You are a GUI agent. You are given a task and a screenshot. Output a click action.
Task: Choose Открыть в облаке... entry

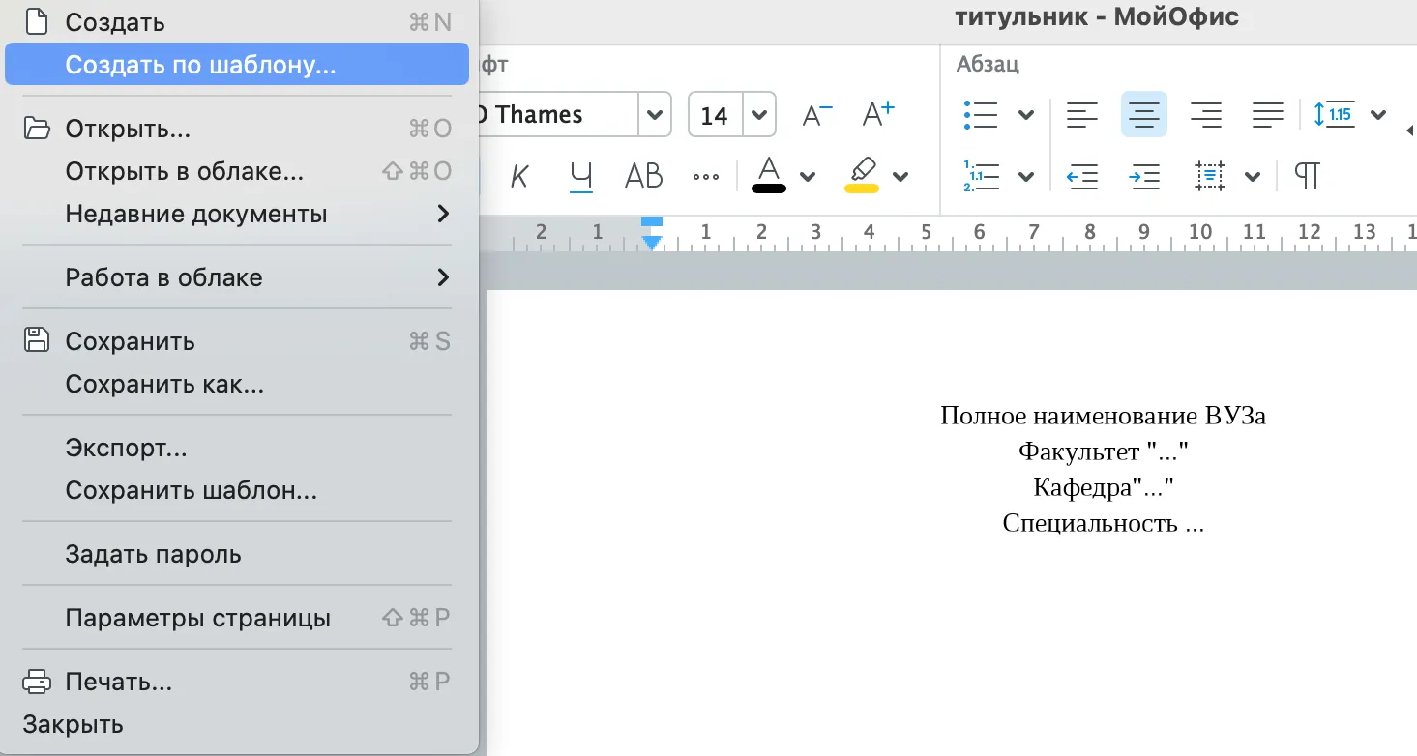pos(237,171)
